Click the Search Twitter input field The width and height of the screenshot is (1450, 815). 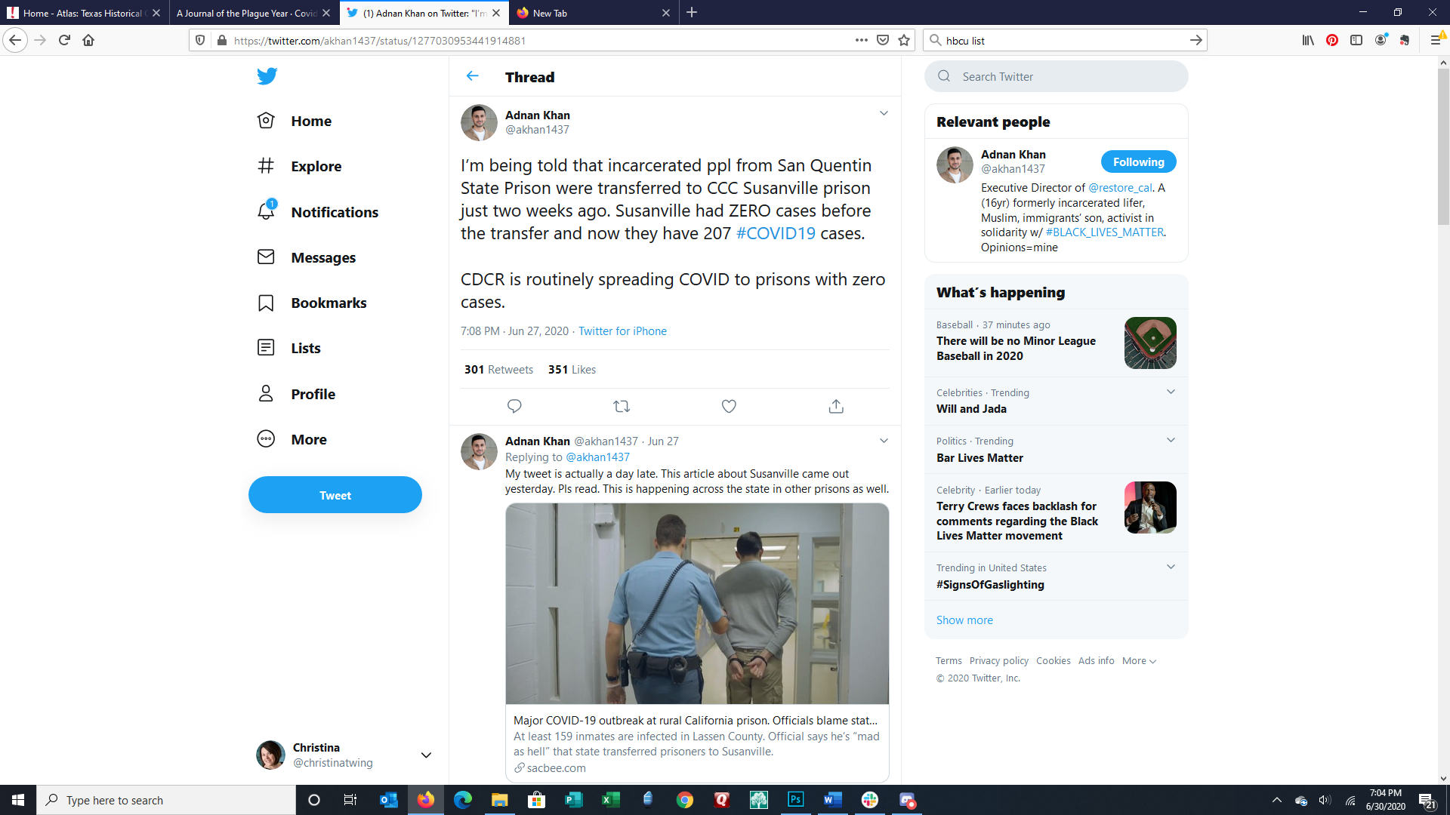(x=1065, y=76)
